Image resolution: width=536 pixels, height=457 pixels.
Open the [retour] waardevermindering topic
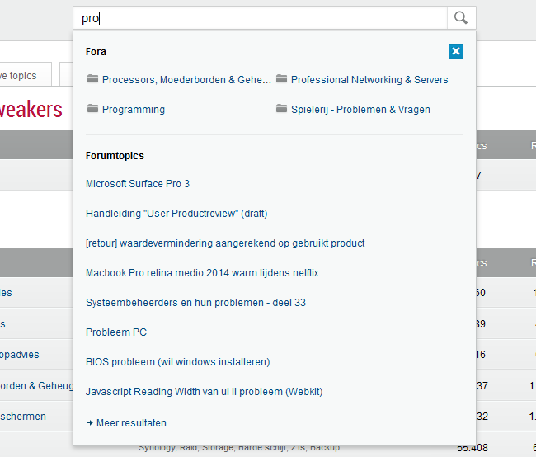(225, 243)
